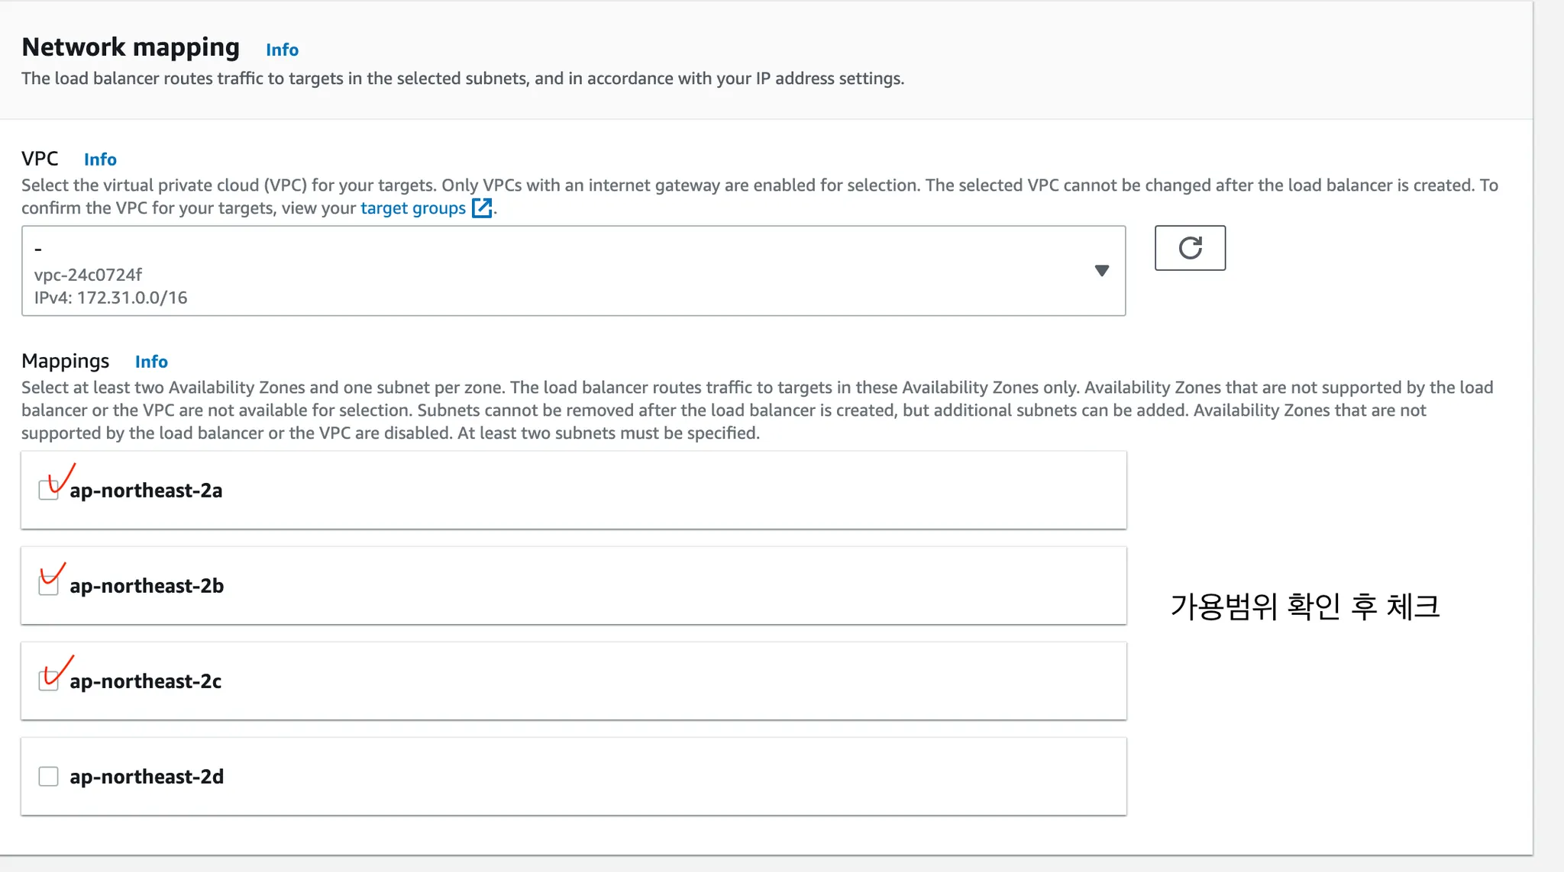The width and height of the screenshot is (1564, 872).
Task: Open Info link next to Mappings heading
Action: tap(151, 362)
